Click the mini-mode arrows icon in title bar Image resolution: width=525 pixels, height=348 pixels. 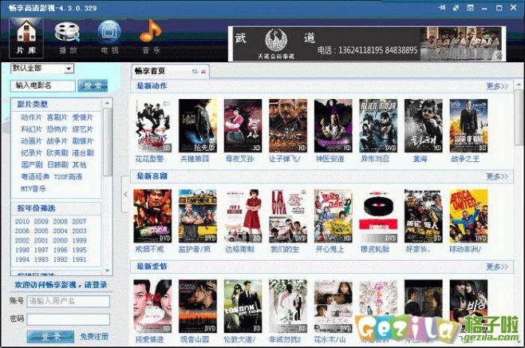[456, 7]
